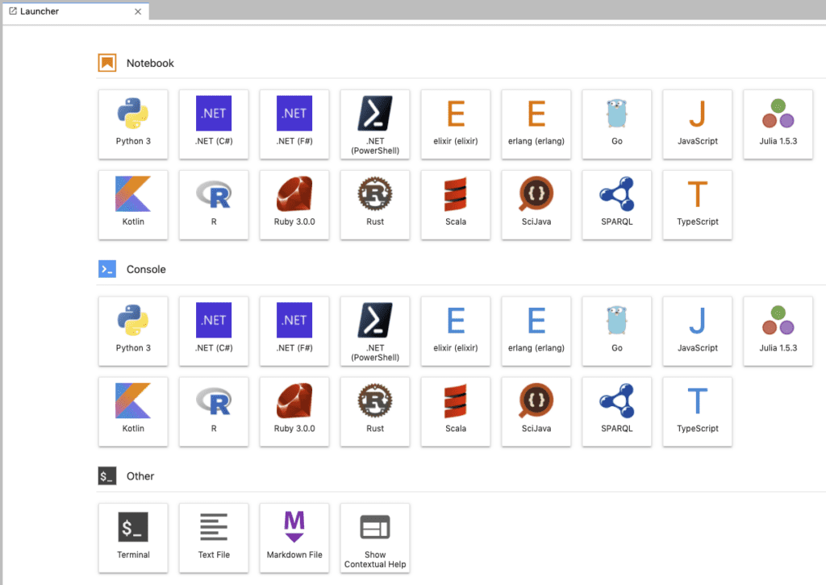This screenshot has width=826, height=585.
Task: Create an erlang notebook
Action: pos(536,124)
